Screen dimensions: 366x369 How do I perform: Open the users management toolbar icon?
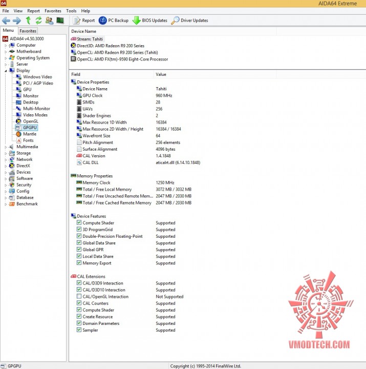point(49,20)
